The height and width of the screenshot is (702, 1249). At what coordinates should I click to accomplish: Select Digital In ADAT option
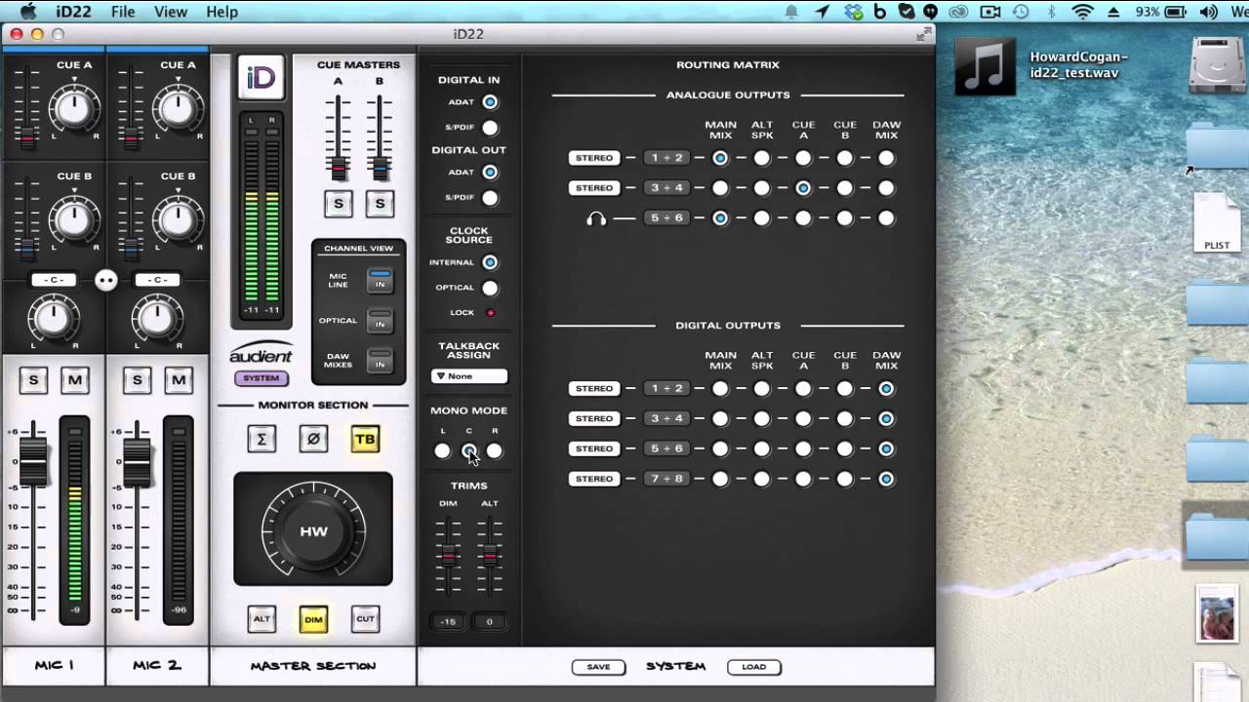(x=490, y=102)
